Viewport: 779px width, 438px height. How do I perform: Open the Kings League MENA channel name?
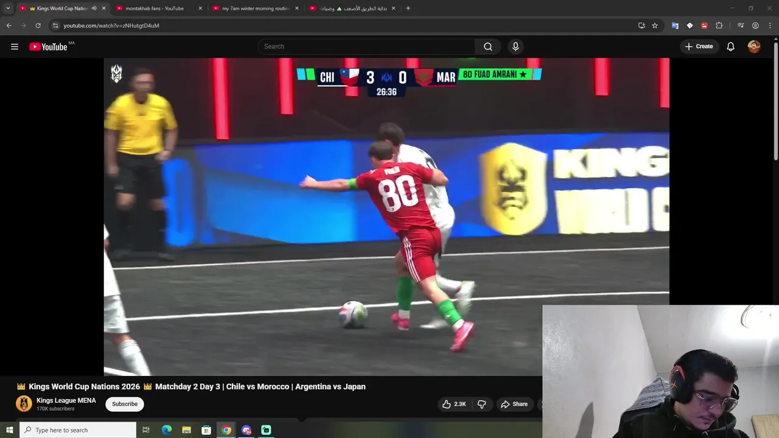(x=66, y=400)
